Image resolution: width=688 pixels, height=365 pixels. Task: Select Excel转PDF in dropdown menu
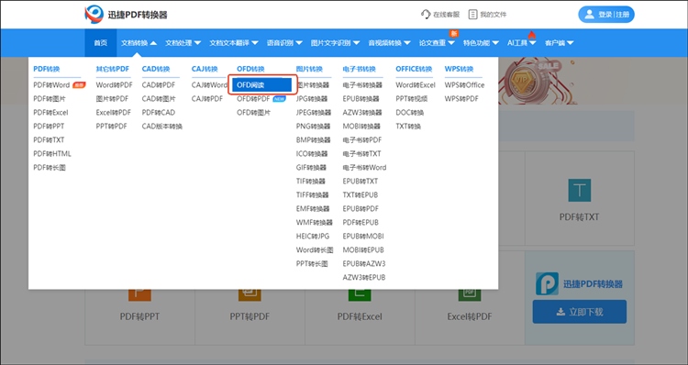pyautogui.click(x=114, y=113)
